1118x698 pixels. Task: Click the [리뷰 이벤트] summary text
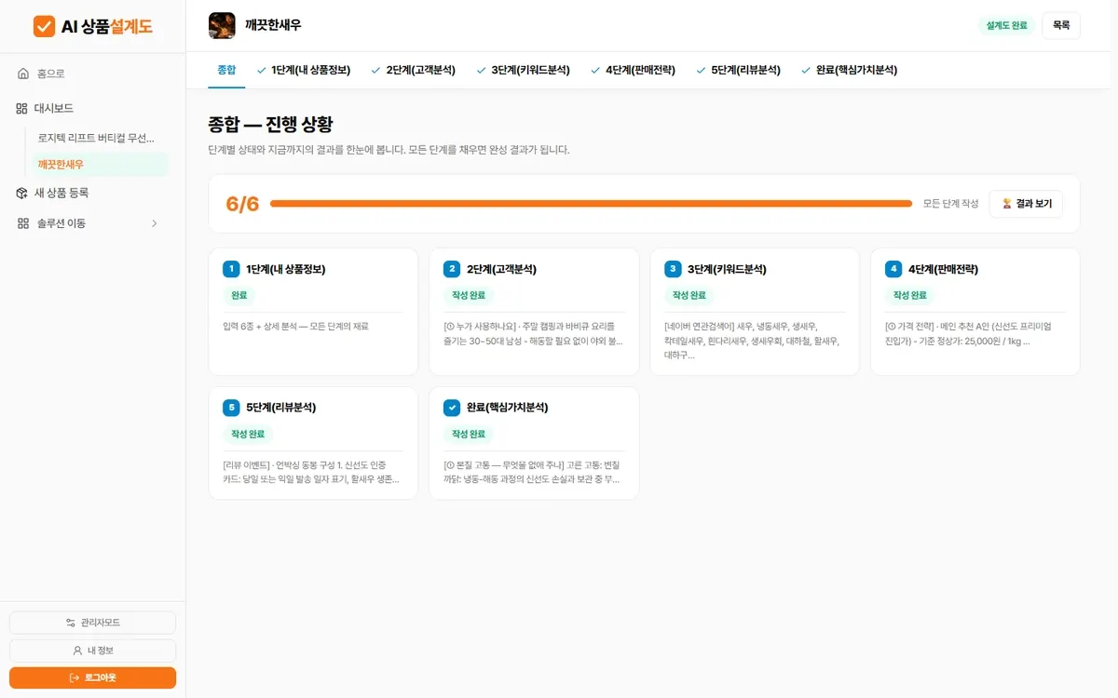pos(312,472)
